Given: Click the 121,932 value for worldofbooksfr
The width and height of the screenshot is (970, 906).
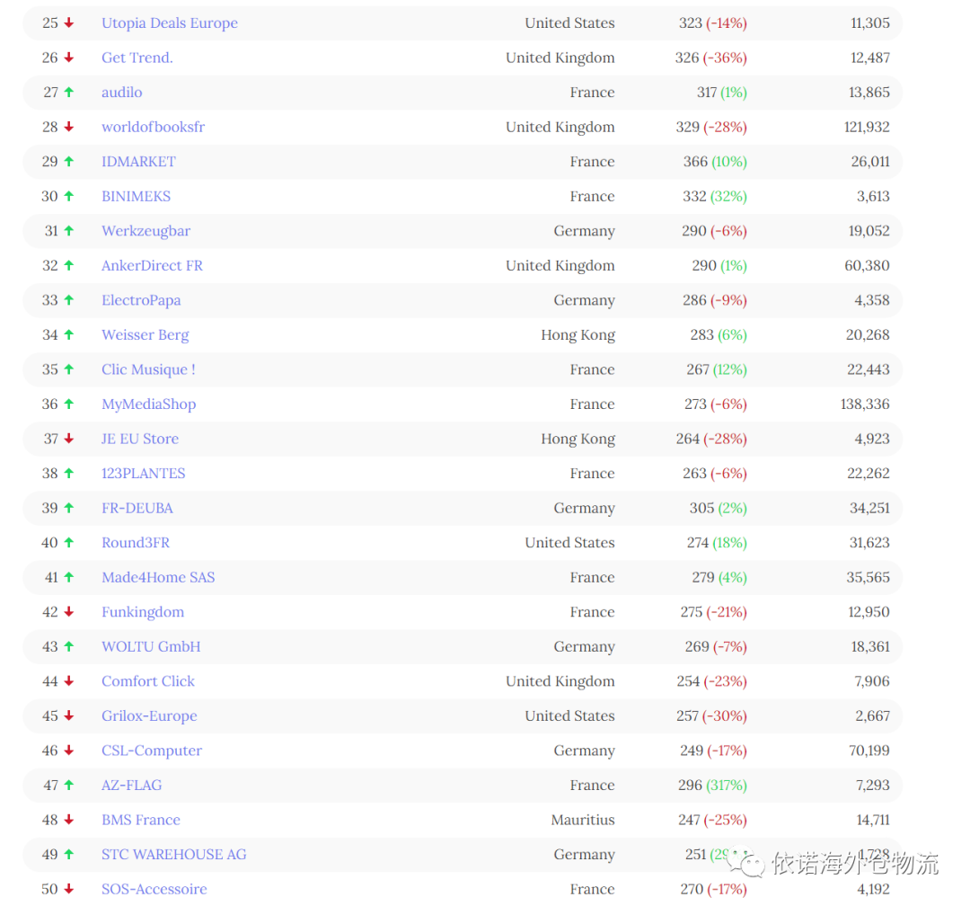Looking at the screenshot, I should (867, 128).
